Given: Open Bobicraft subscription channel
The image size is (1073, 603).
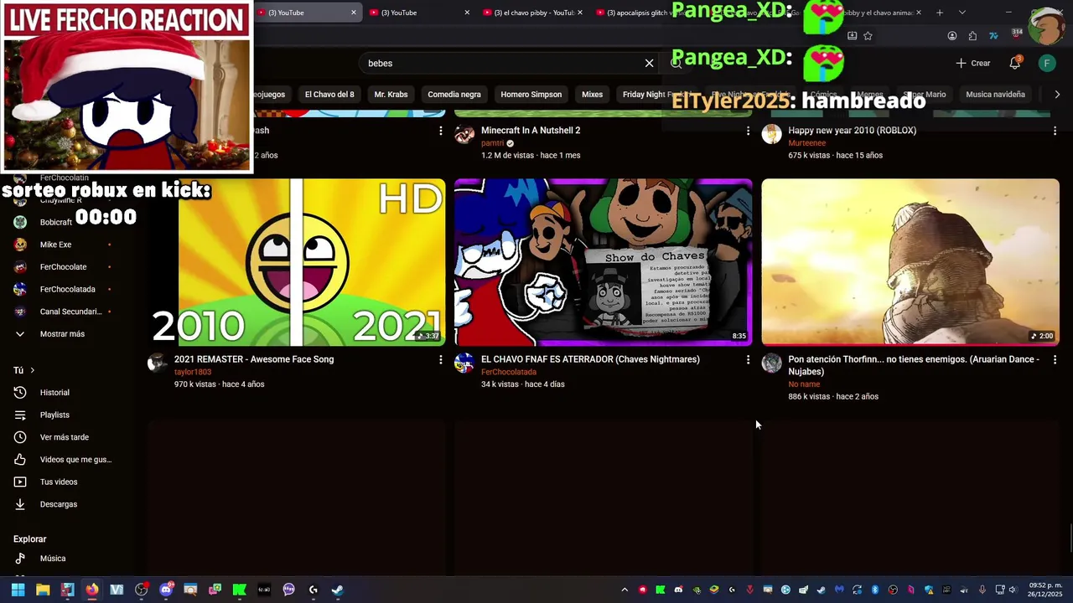Looking at the screenshot, I should coord(55,223).
